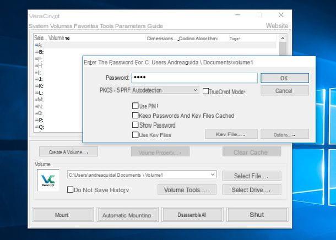Select drive letter L: in list
This screenshot has width=336, height=240.
39,92
